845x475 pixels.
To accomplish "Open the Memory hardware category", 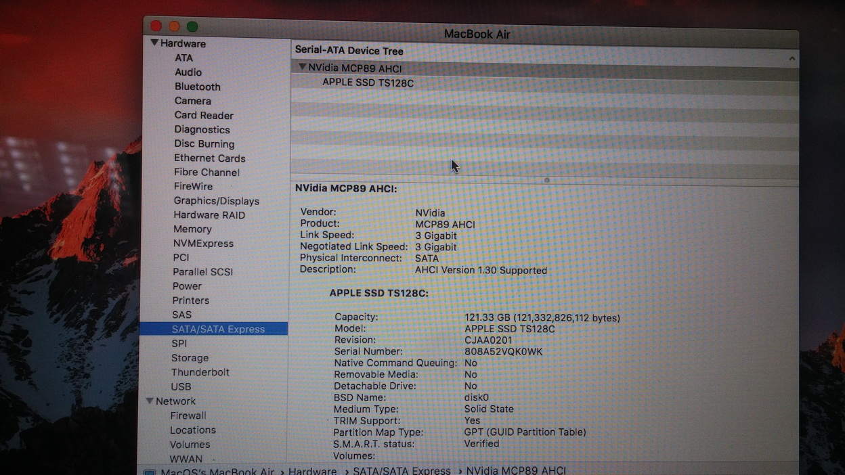I will 192,229.
